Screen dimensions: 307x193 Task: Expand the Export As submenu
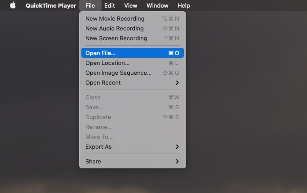click(133, 146)
